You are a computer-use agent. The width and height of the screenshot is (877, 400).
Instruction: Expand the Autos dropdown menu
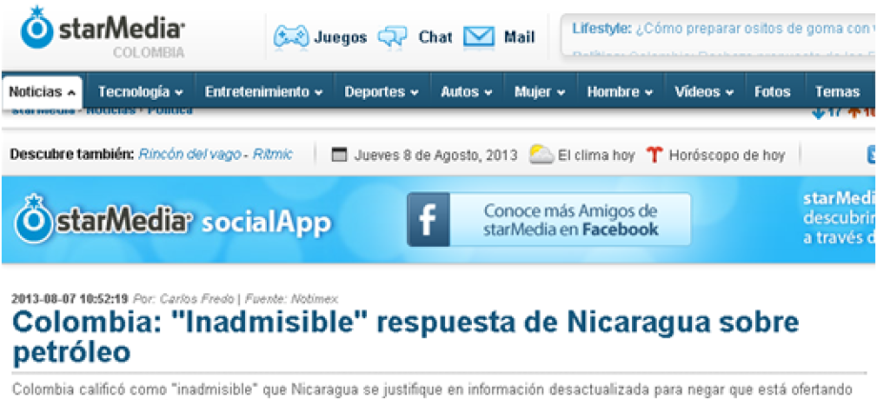click(x=466, y=91)
